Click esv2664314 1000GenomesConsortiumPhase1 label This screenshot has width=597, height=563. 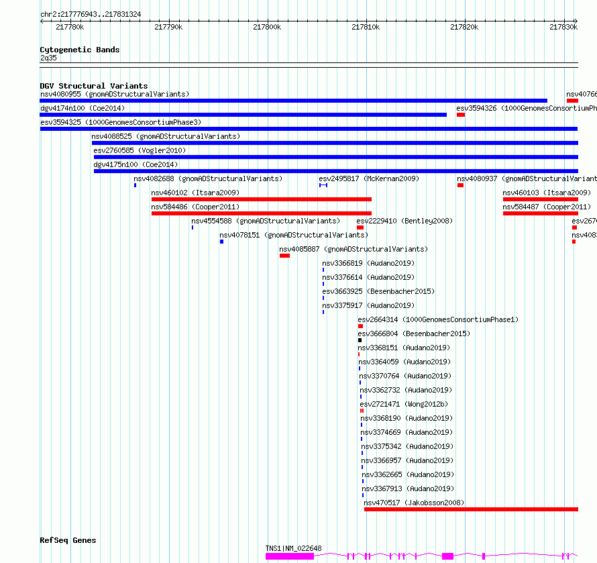[x=438, y=319]
